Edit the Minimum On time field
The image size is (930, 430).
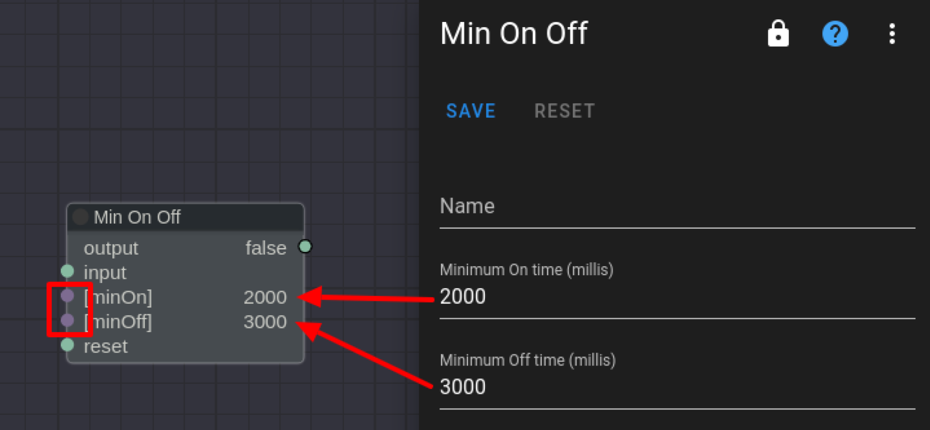[x=677, y=297]
